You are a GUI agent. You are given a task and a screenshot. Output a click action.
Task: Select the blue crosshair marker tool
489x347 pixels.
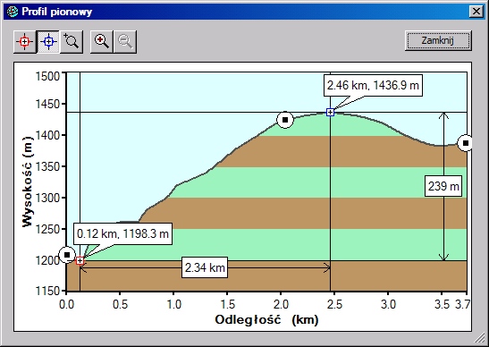click(48, 42)
